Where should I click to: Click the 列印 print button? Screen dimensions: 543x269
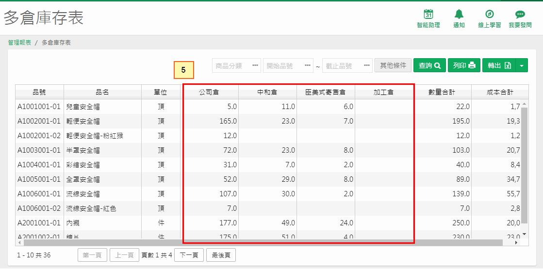pyautogui.click(x=464, y=65)
